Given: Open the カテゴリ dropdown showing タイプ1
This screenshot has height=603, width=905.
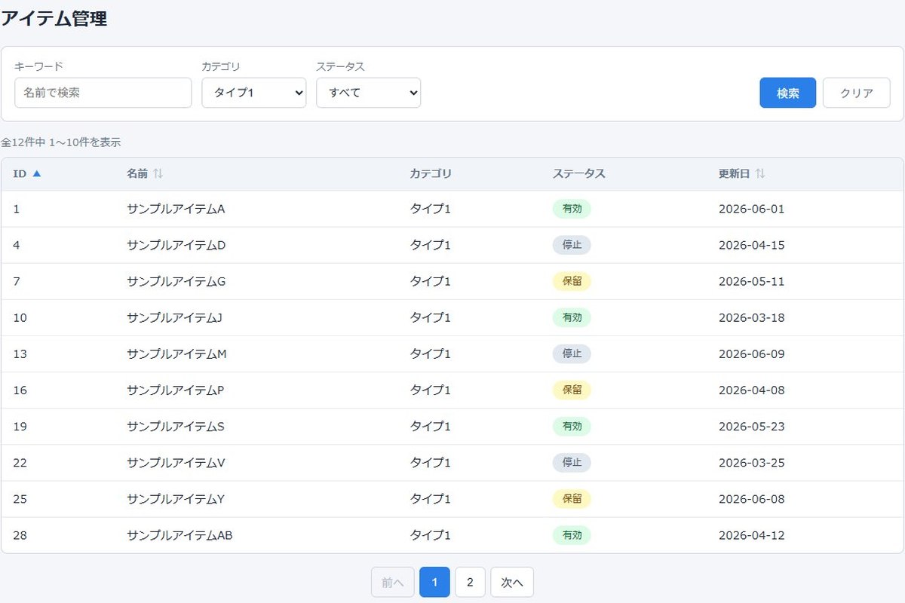Looking at the screenshot, I should point(253,93).
